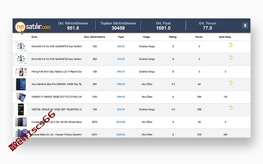Click the daily views value 1261
This screenshot has height=164, width=263.
click(x=95, y=97)
